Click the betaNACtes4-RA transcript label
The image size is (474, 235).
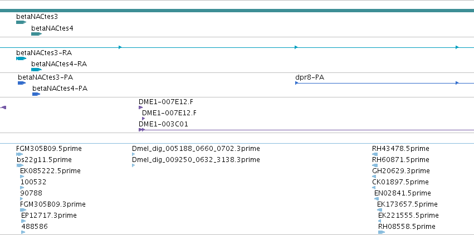59,64
